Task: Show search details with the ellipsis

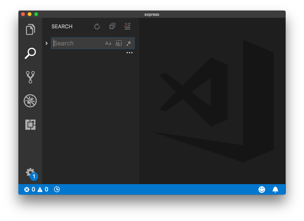Action: pos(129,53)
